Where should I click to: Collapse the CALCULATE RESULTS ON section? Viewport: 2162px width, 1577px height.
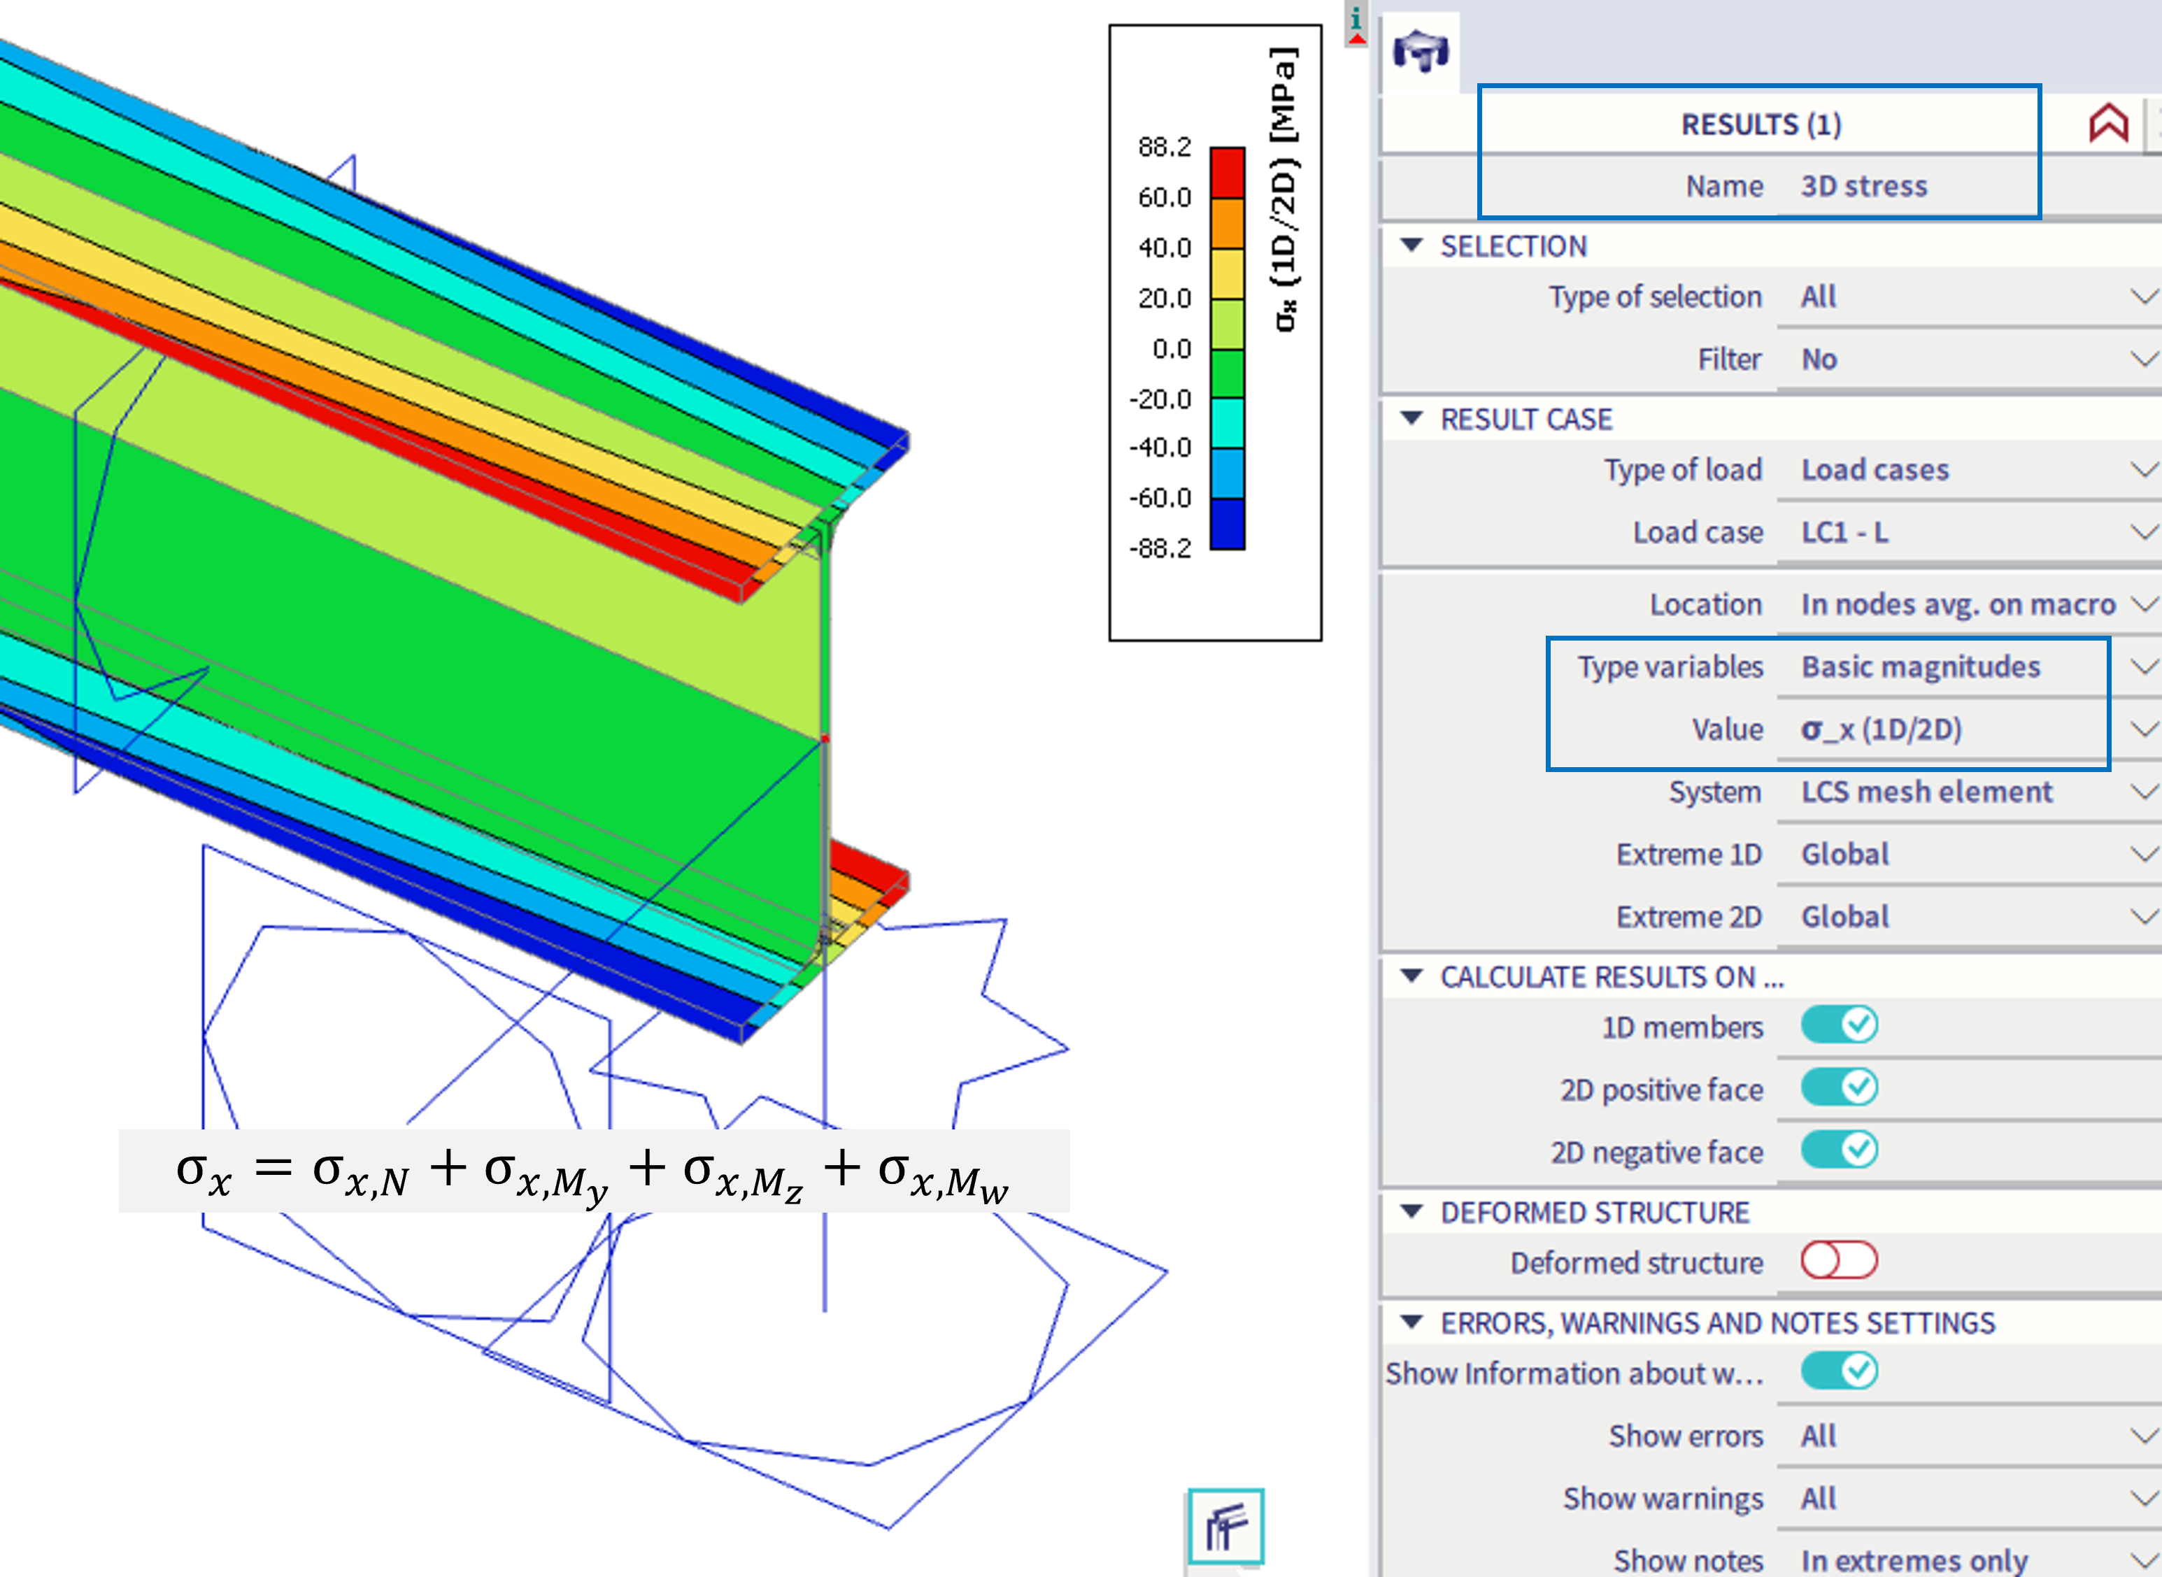point(1411,976)
